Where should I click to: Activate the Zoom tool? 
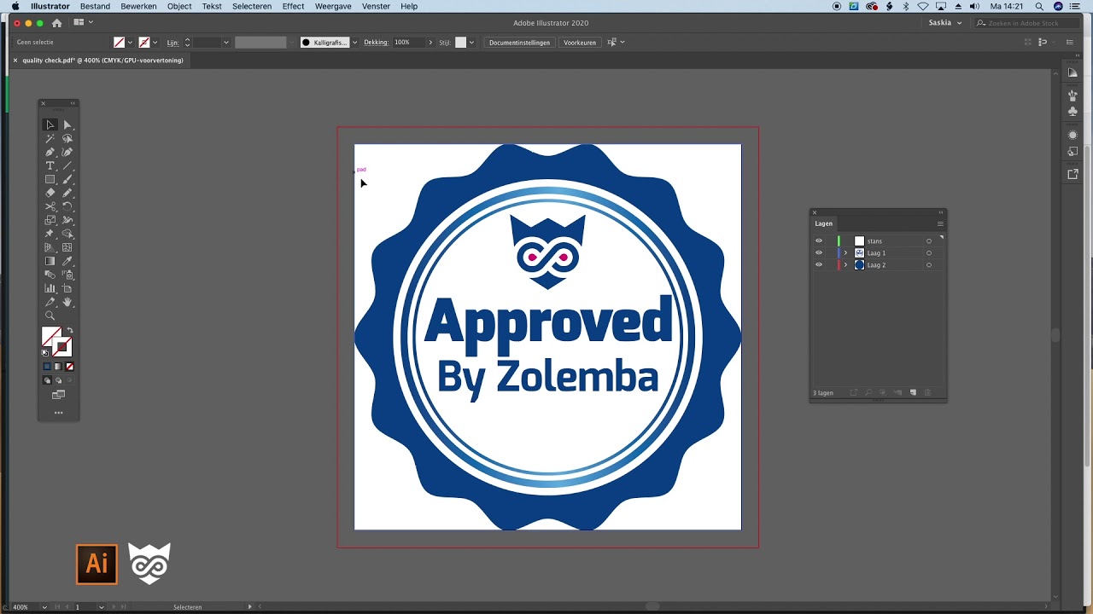click(x=50, y=316)
